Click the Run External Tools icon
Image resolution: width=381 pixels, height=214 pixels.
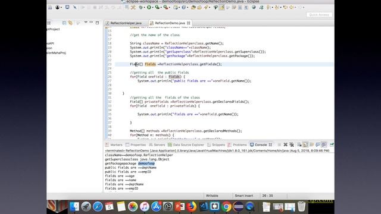click(x=165, y=7)
